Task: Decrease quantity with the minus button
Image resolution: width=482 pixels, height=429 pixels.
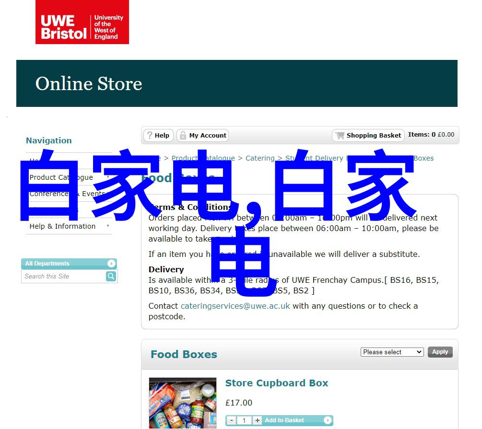Action: tap(232, 420)
